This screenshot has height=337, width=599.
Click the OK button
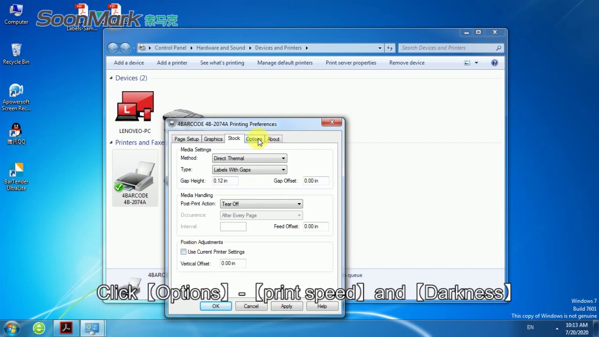click(x=216, y=306)
